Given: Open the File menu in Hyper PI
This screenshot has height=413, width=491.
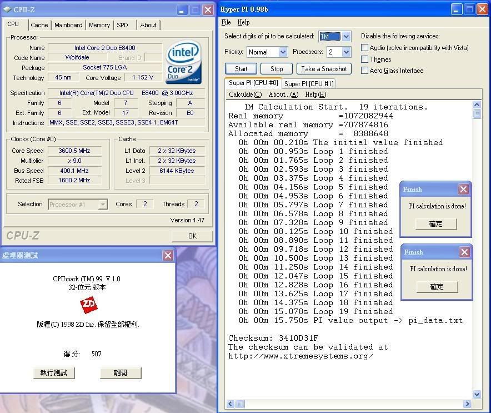Looking at the screenshot, I should pyautogui.click(x=226, y=22).
